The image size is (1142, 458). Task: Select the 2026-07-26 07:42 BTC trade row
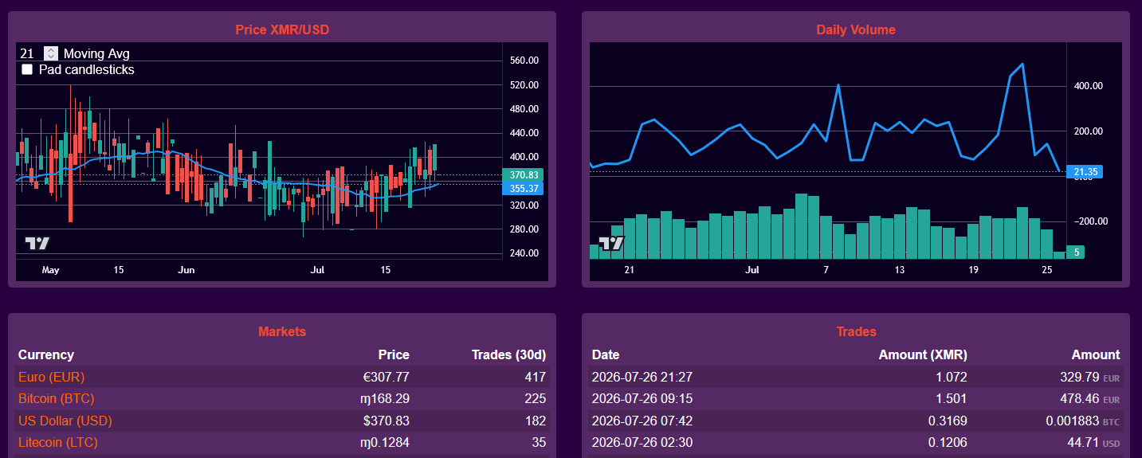tap(856, 421)
